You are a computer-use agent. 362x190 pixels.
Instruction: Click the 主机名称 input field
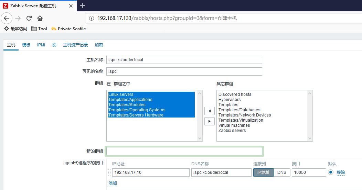coord(184,60)
